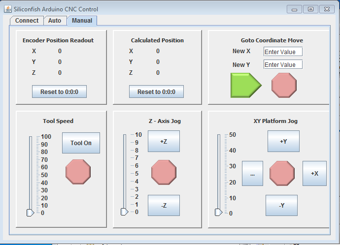Click the 50 mark on the XY Platform Jog scale
Image resolution: width=340 pixels, height=245 pixels.
pyautogui.click(x=233, y=135)
